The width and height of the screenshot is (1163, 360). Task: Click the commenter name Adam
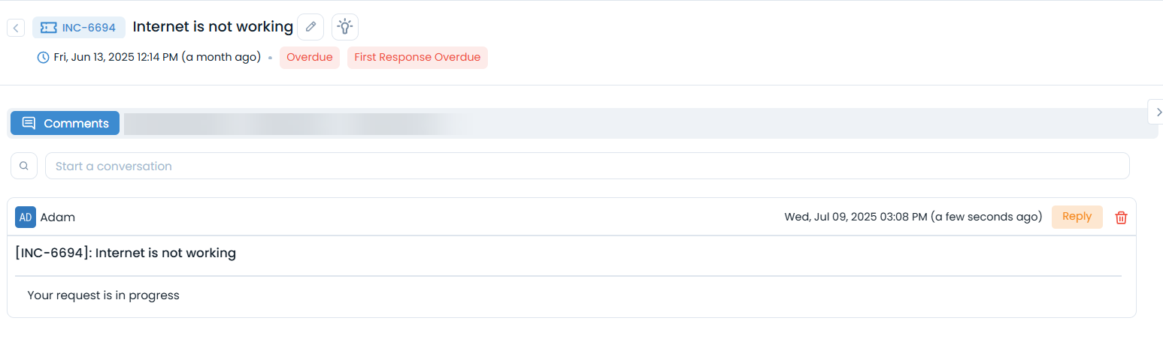(x=58, y=217)
